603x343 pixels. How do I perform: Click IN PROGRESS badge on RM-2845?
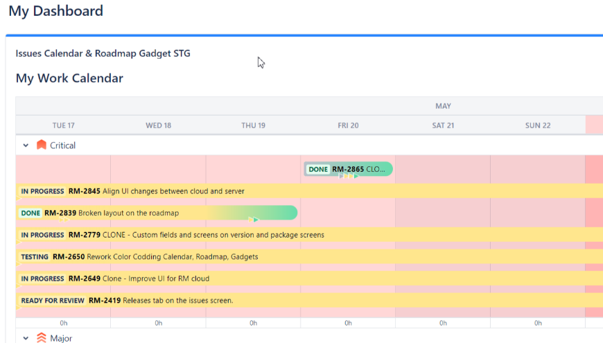point(42,191)
